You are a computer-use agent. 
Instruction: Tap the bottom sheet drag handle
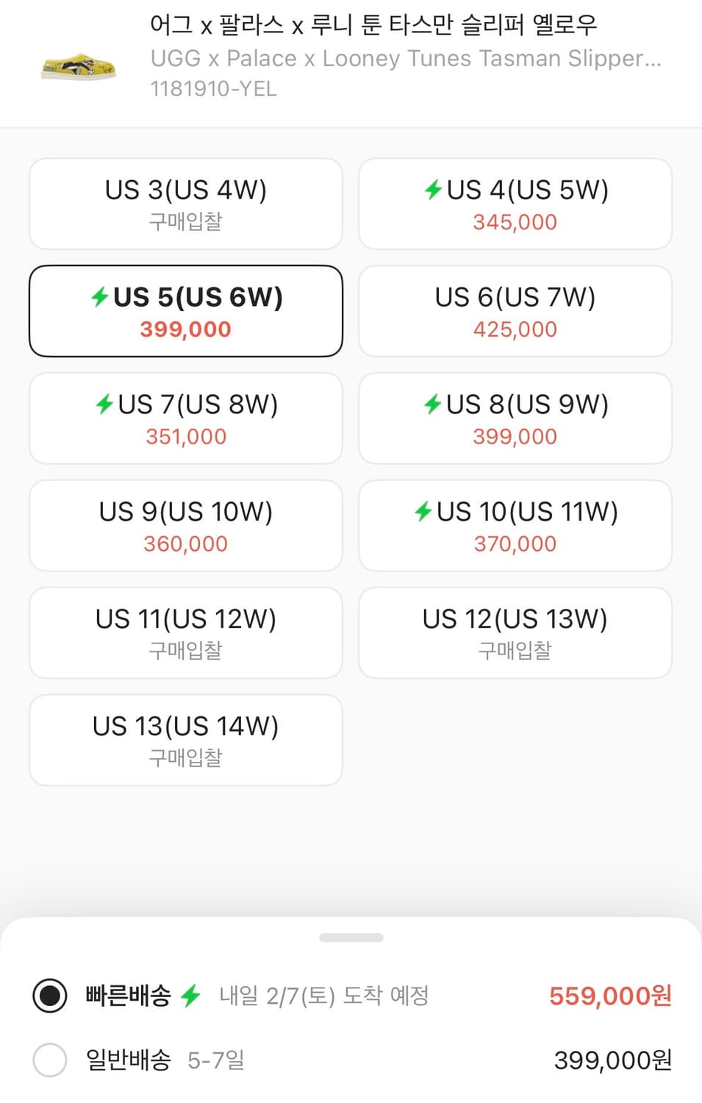(351, 938)
